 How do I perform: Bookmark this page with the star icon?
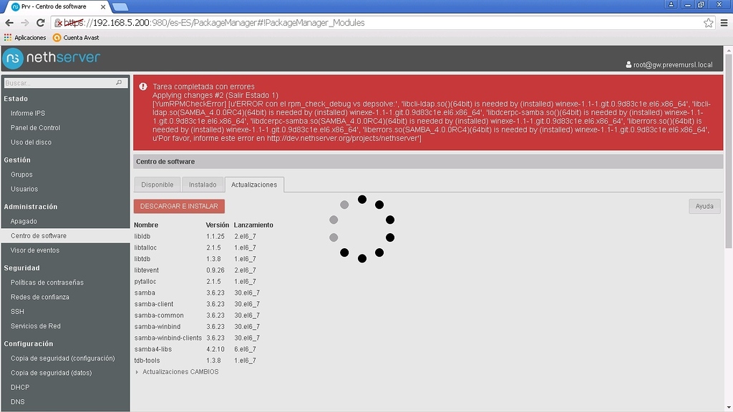(707, 22)
